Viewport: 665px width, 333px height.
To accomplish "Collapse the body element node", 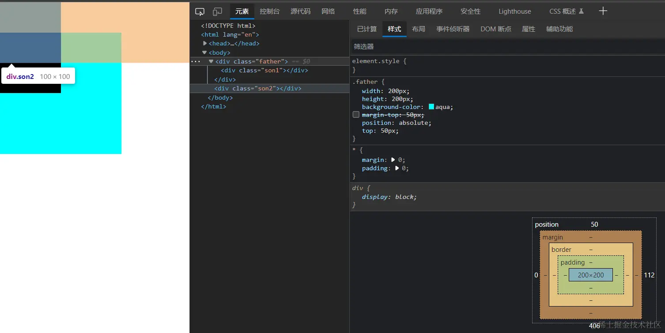I will click(204, 52).
